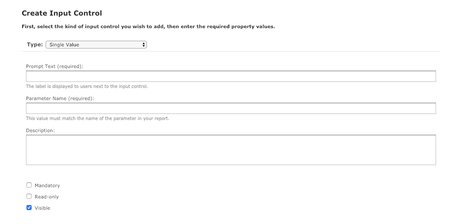Enable the Mandatory checkbox

point(29,185)
